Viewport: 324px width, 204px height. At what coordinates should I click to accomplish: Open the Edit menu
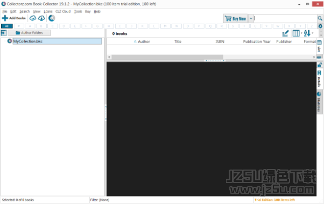pos(13,11)
